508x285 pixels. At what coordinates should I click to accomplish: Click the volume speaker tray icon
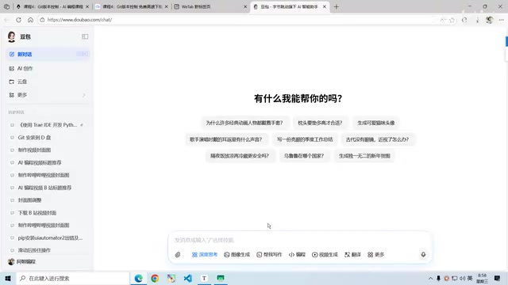462,278
